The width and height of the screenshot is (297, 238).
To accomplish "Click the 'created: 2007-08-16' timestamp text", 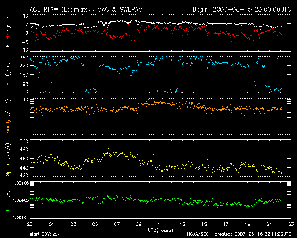I will [253, 234].
